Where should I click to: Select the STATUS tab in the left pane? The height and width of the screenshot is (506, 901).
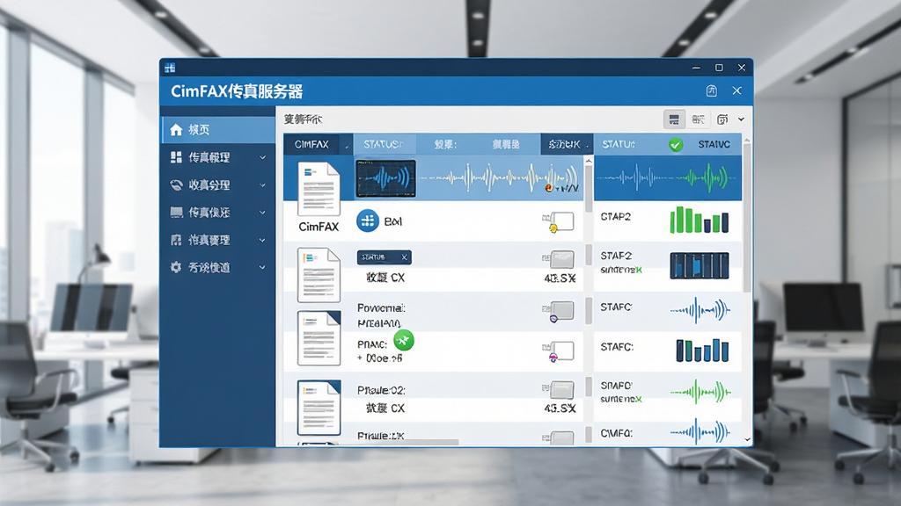pyautogui.click(x=384, y=145)
